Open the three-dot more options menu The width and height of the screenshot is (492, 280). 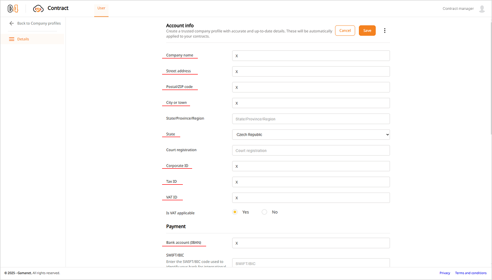click(x=385, y=31)
